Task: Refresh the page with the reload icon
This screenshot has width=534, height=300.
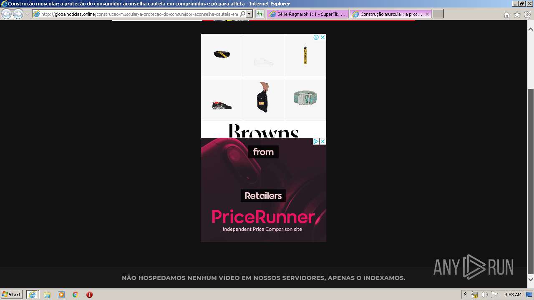Action: coord(260,14)
